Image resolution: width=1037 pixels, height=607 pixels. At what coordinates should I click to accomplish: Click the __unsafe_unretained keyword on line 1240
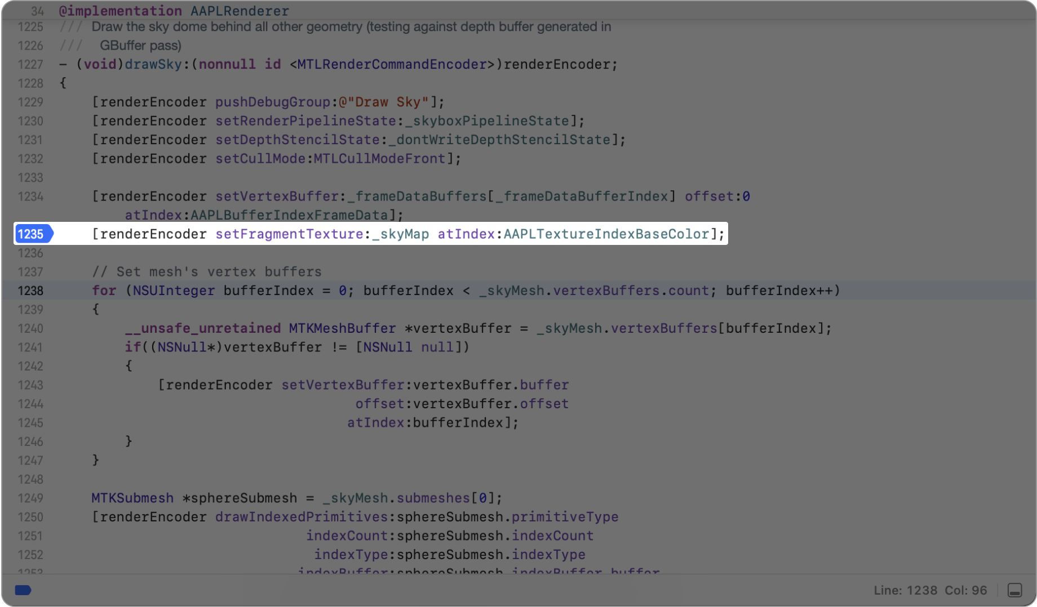pyautogui.click(x=203, y=328)
